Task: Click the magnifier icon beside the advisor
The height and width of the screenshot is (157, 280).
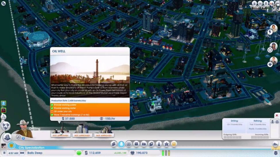Action: click(18, 137)
